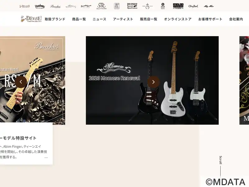Show previous slide with left arrow button
Screen dimensions: 249x187
[21, 82]
